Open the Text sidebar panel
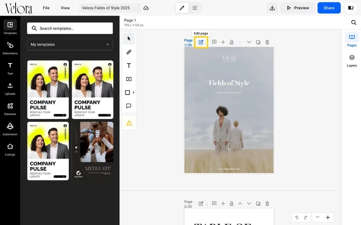 tap(10, 68)
